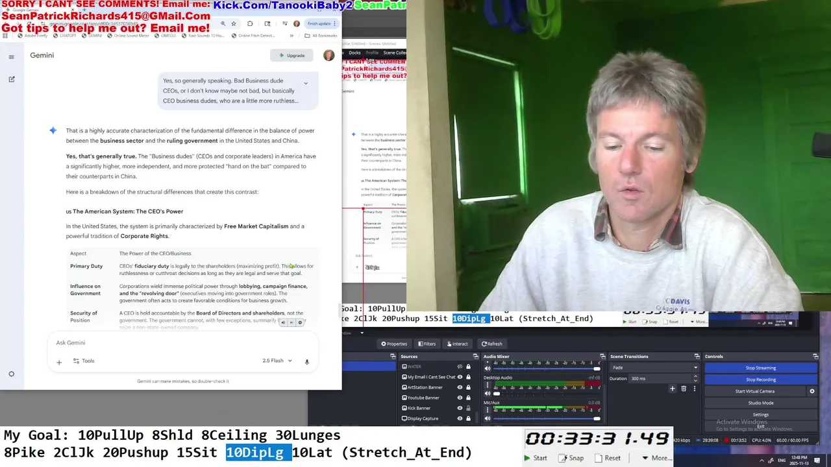Open the Online Sound Meter bookmark
This screenshot has width=831, height=467.
128,36
